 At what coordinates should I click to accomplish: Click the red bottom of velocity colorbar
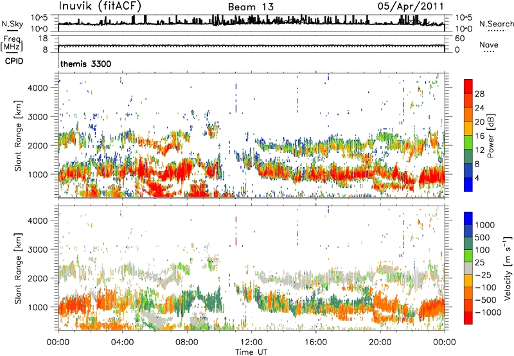click(468, 318)
